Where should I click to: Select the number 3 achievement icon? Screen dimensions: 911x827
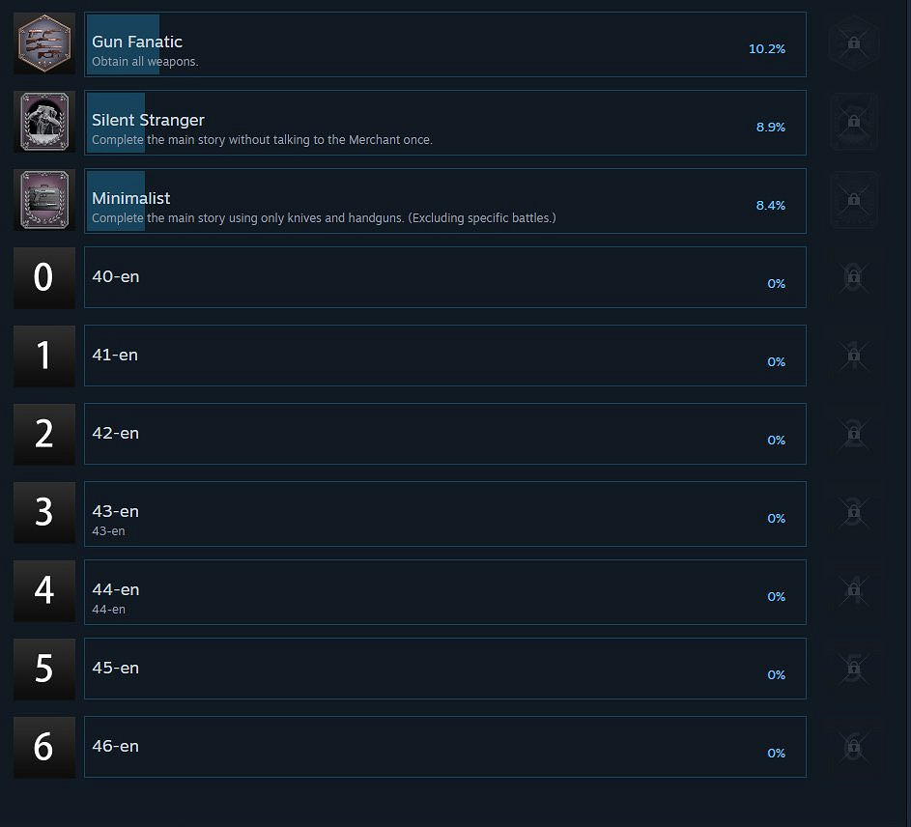coord(44,513)
